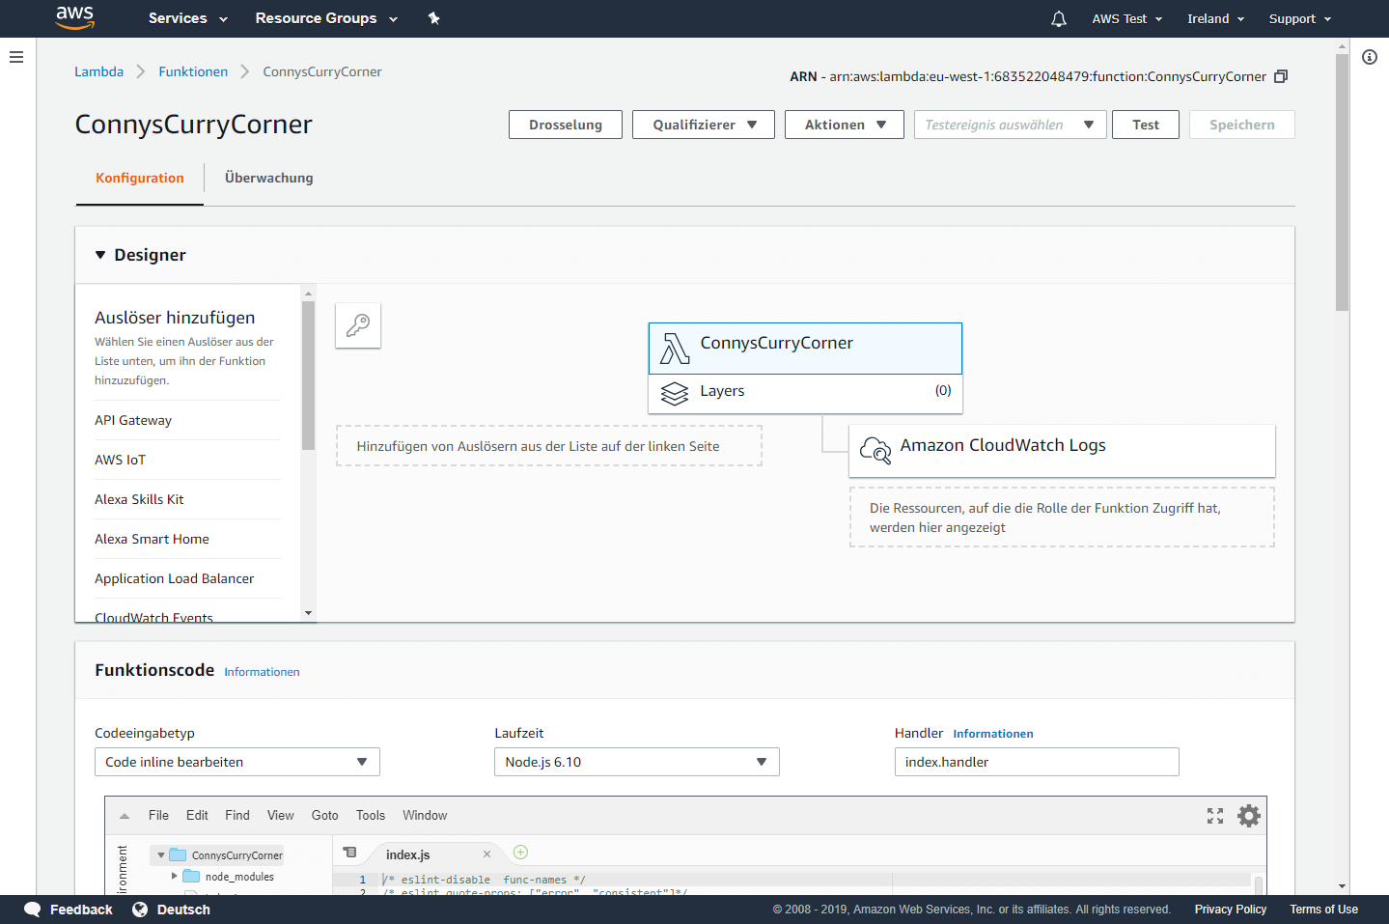The height and width of the screenshot is (924, 1389).
Task: Expand the node_modules folder
Action: pos(175,877)
